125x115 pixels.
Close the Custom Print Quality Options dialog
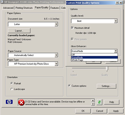[x=121, y=3]
